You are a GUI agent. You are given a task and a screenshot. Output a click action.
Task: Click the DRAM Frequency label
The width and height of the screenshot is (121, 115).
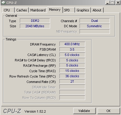pyautogui.click(x=43, y=44)
